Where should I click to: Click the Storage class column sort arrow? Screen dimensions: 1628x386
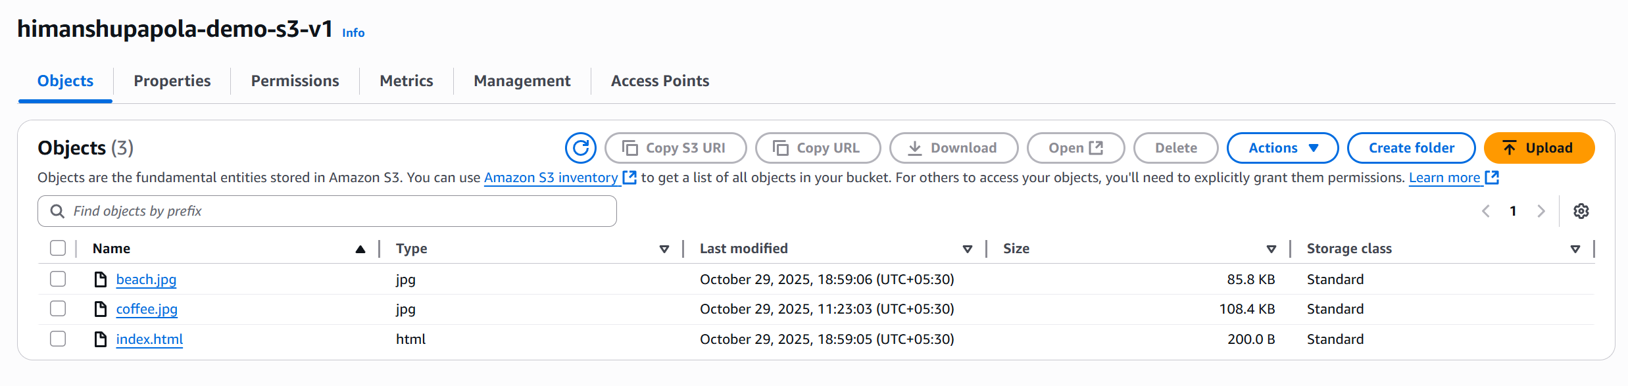coord(1575,249)
